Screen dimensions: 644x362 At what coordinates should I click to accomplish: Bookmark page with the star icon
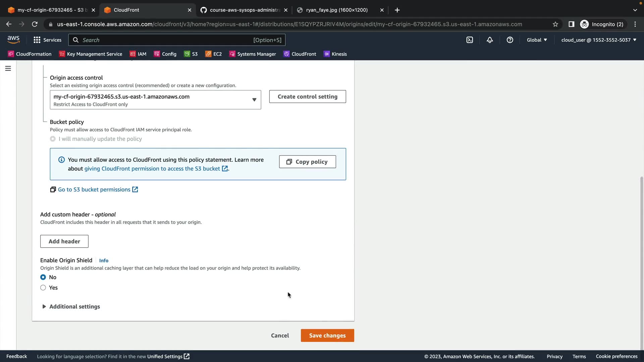pyautogui.click(x=555, y=24)
